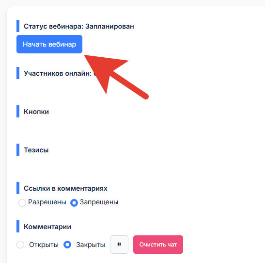The image size is (265, 263).
Task: Click the Запрещены label text
Action: 99,202
